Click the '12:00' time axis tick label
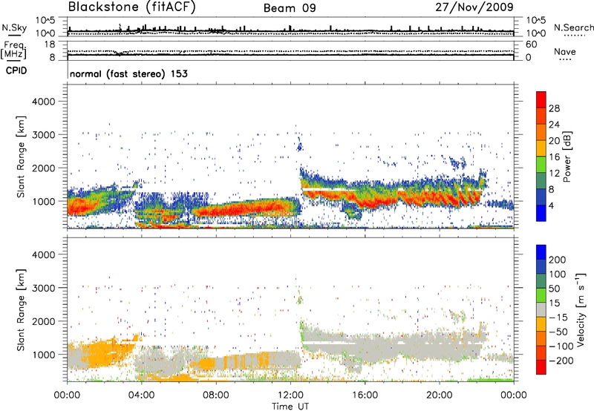Screen dimensions: 594x411 pyautogui.click(x=290, y=395)
